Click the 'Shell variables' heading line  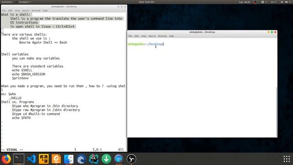pos(15,54)
